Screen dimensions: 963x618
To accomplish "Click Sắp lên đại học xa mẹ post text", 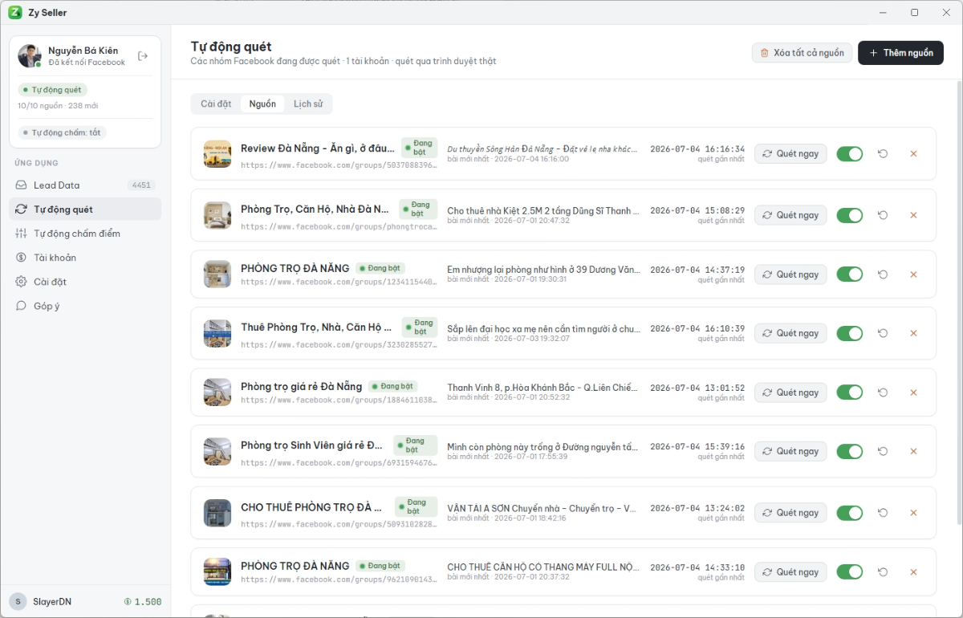I will pos(543,328).
